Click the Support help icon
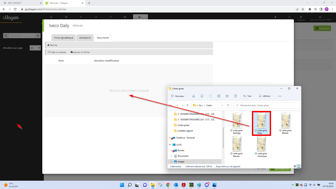This screenshot has width=336, height=189. (301, 18)
